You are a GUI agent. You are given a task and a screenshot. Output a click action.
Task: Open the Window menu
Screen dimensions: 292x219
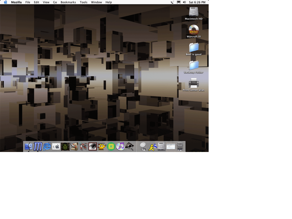[96, 2]
